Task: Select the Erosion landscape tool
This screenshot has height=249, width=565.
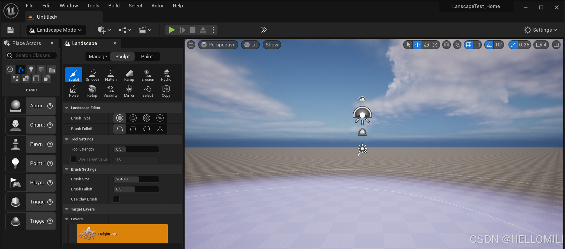Action: [x=148, y=75]
